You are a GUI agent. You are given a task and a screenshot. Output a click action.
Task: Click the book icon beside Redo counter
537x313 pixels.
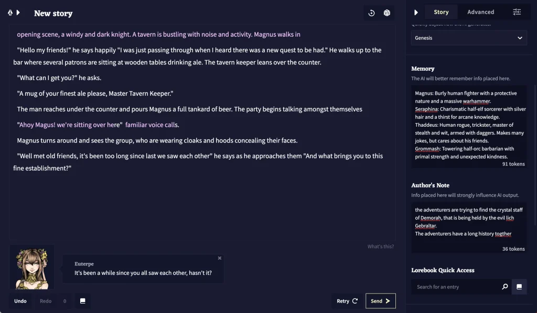(x=82, y=301)
